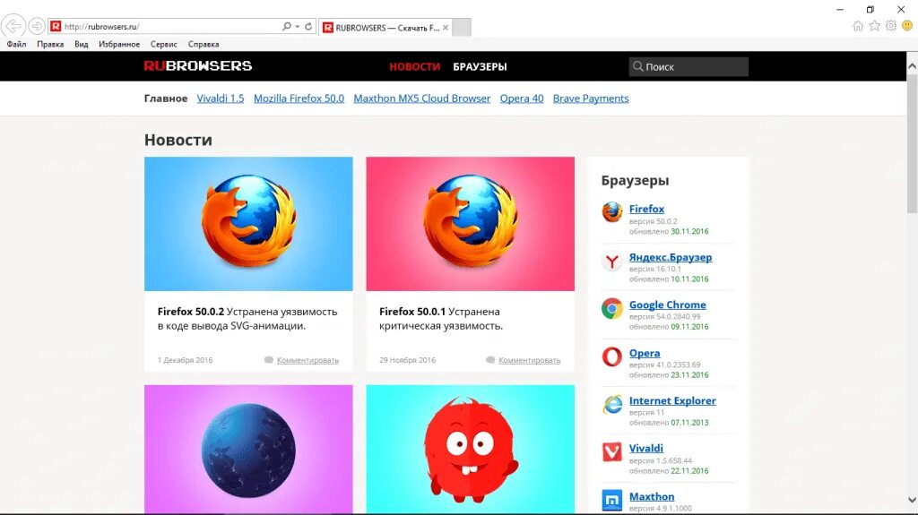
Task: Click the Maxthon icon in sidebar
Action: click(x=612, y=501)
